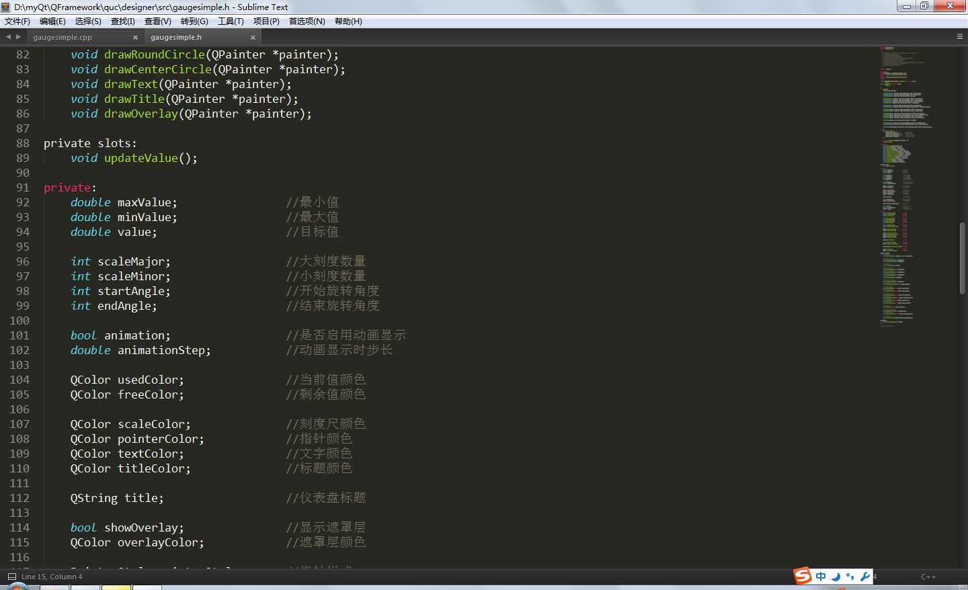Open the 查找(I) menu
This screenshot has height=590, width=968.
[123, 22]
